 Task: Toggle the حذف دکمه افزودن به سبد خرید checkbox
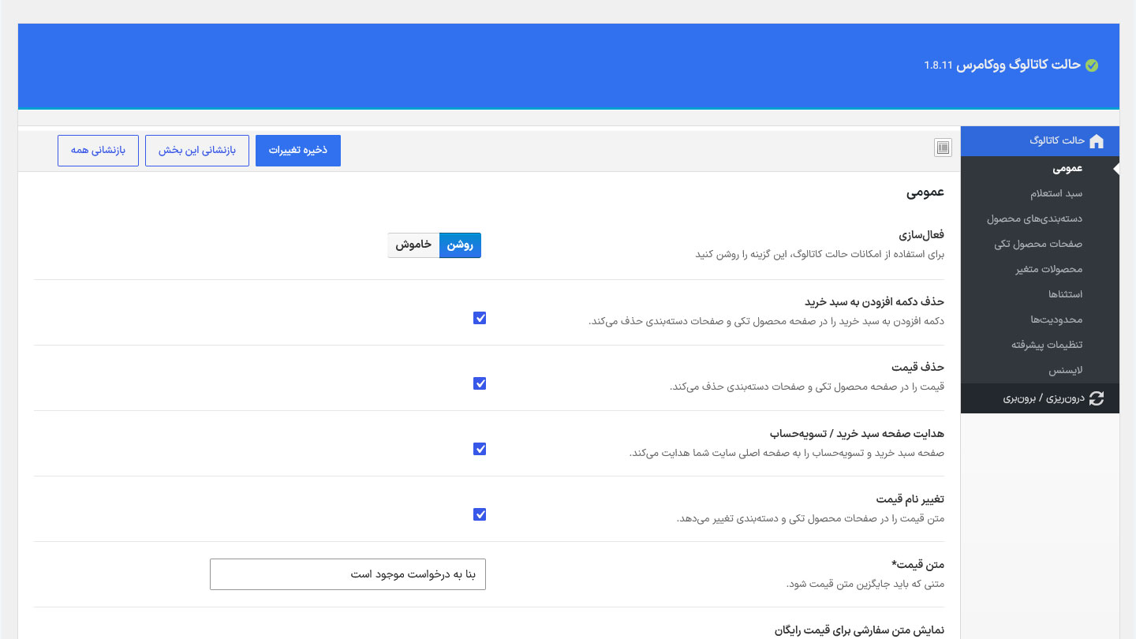[x=480, y=318]
